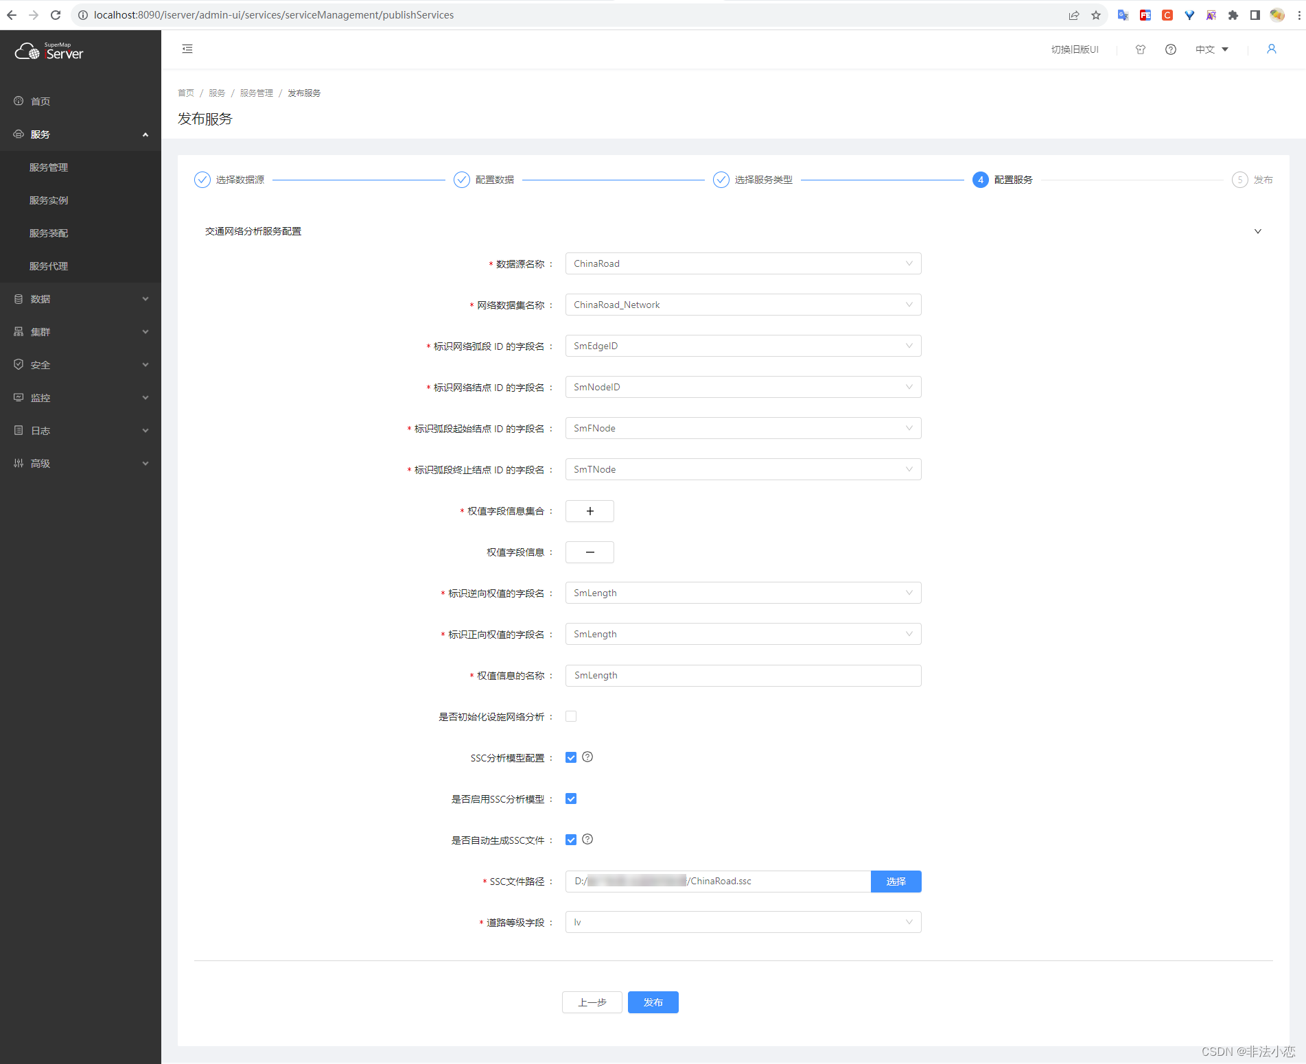Click step 3 选择服务类型 check circle
Viewport: 1306px width, 1064px height.
(721, 180)
